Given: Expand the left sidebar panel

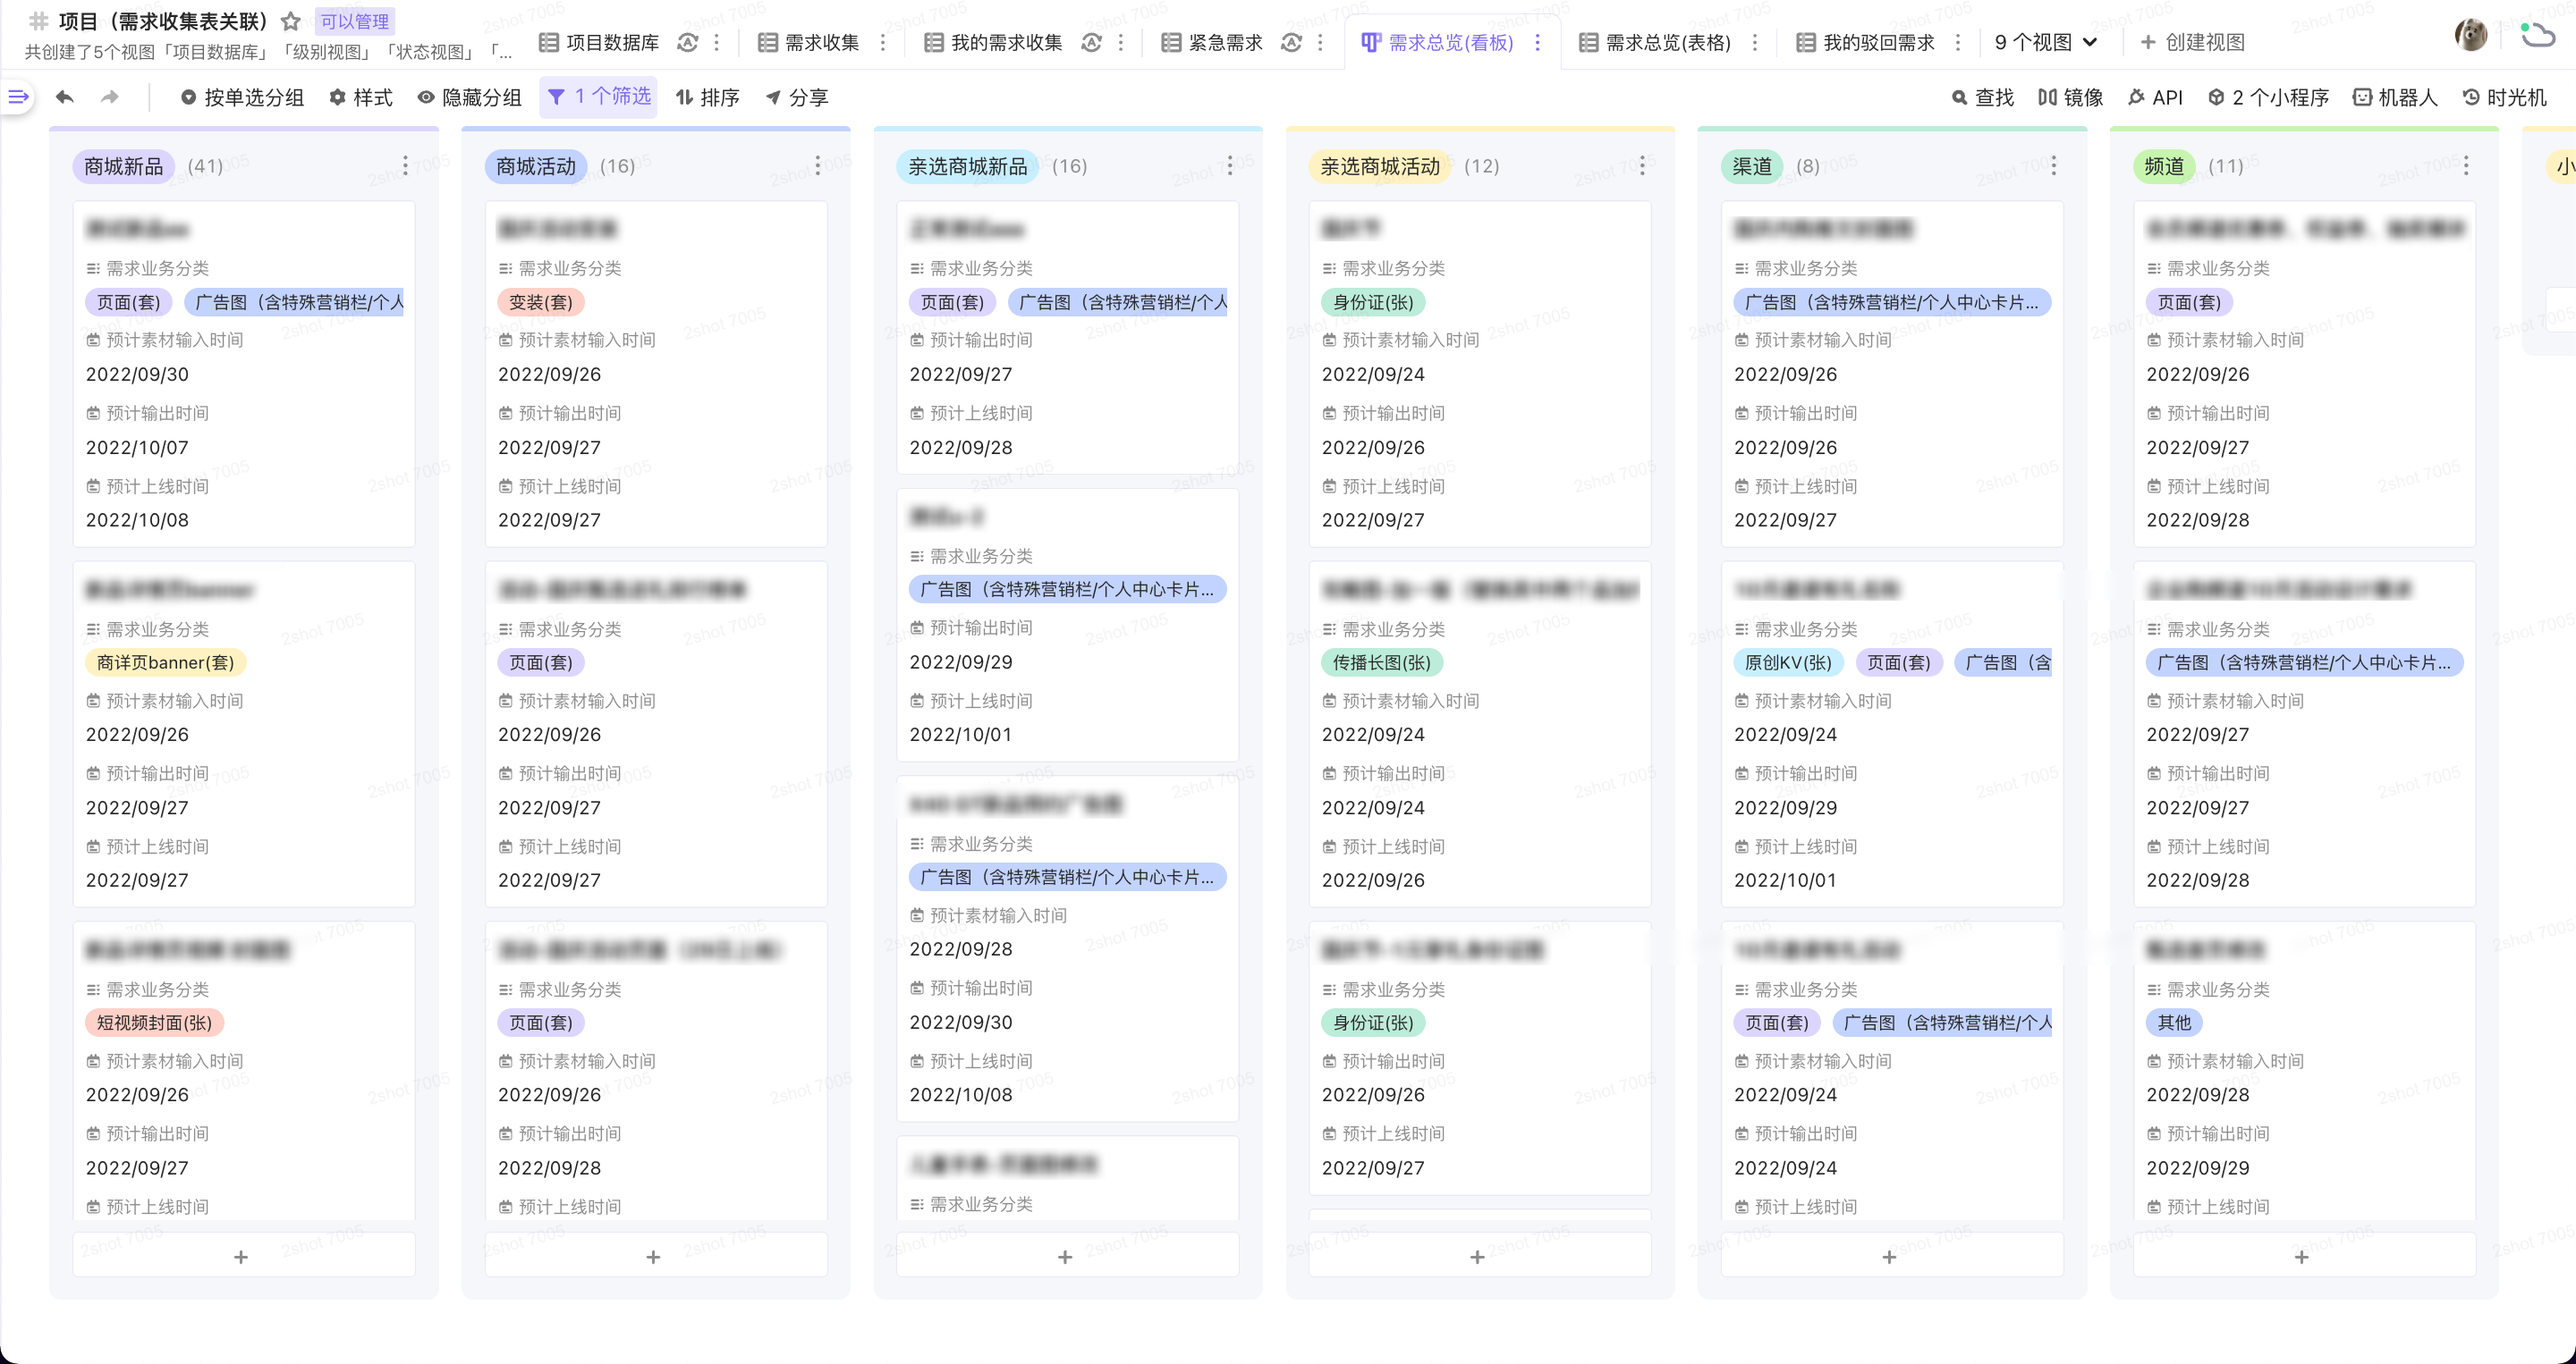Looking at the screenshot, I should click(x=18, y=97).
